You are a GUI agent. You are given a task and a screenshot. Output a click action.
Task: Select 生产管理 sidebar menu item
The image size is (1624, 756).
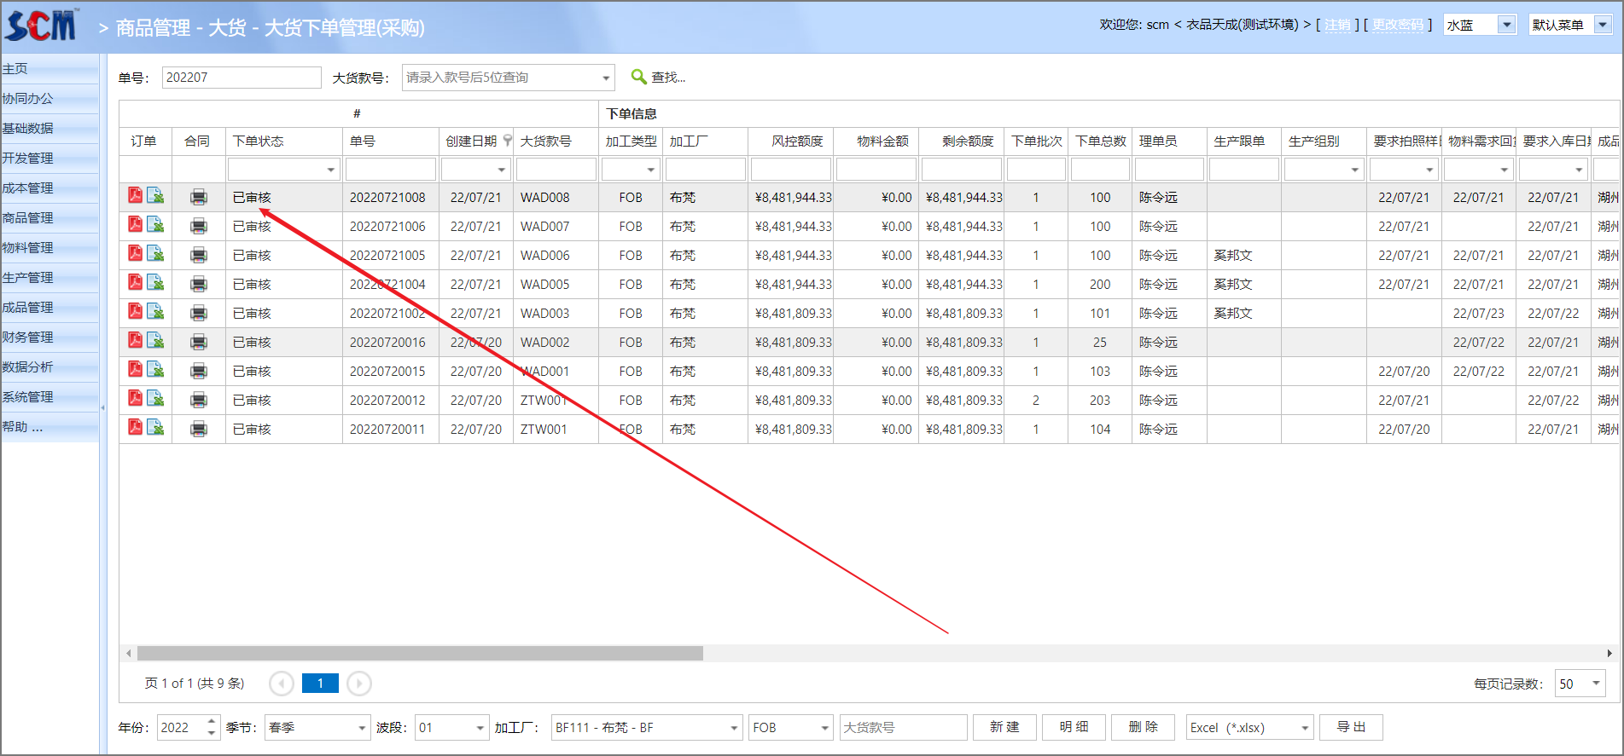[28, 278]
